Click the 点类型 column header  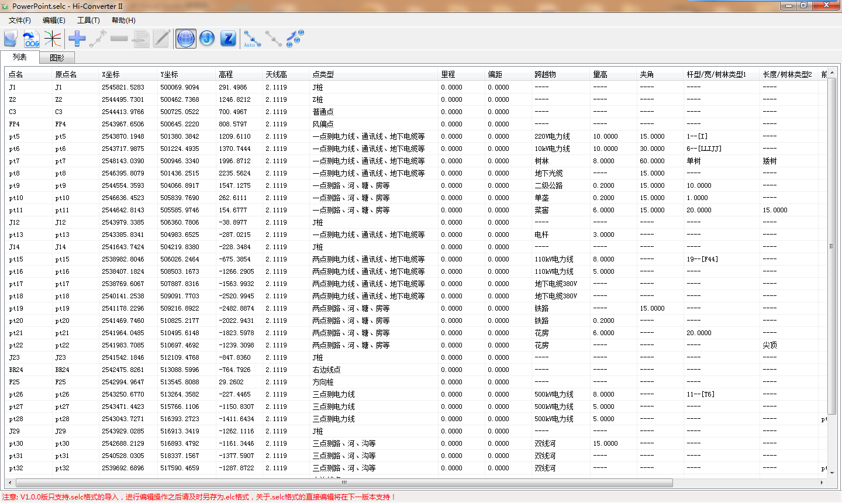(374, 74)
